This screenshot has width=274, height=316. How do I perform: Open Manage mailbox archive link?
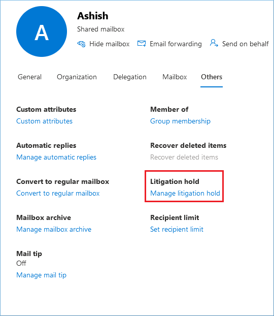[x=54, y=229]
